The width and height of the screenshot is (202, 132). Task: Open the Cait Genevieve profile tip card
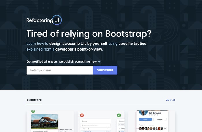click(152, 121)
